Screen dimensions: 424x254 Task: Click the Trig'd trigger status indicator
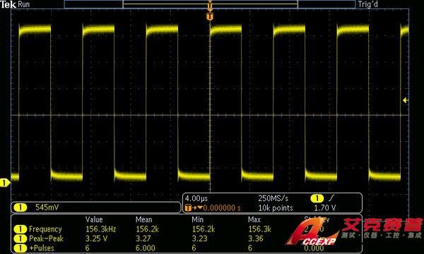coord(367,4)
